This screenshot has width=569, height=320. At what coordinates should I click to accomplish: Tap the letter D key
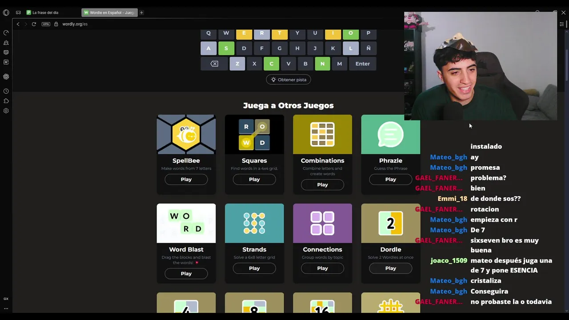coord(244,48)
